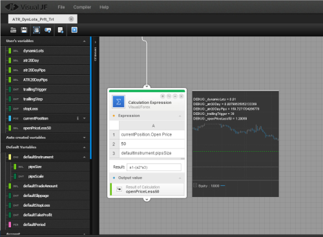This screenshot has height=237, width=323.
Task: Click the blue diamond beside Output value
Action: (x=114, y=178)
